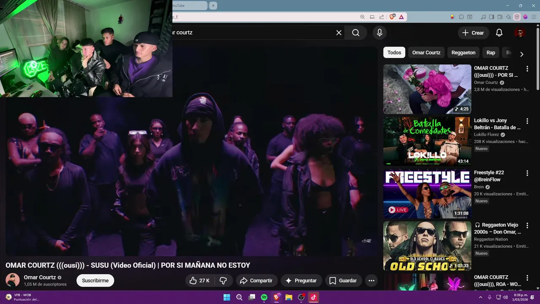Click the share page icon in address bar
This screenshot has height=304, width=540.
[x=382, y=17]
